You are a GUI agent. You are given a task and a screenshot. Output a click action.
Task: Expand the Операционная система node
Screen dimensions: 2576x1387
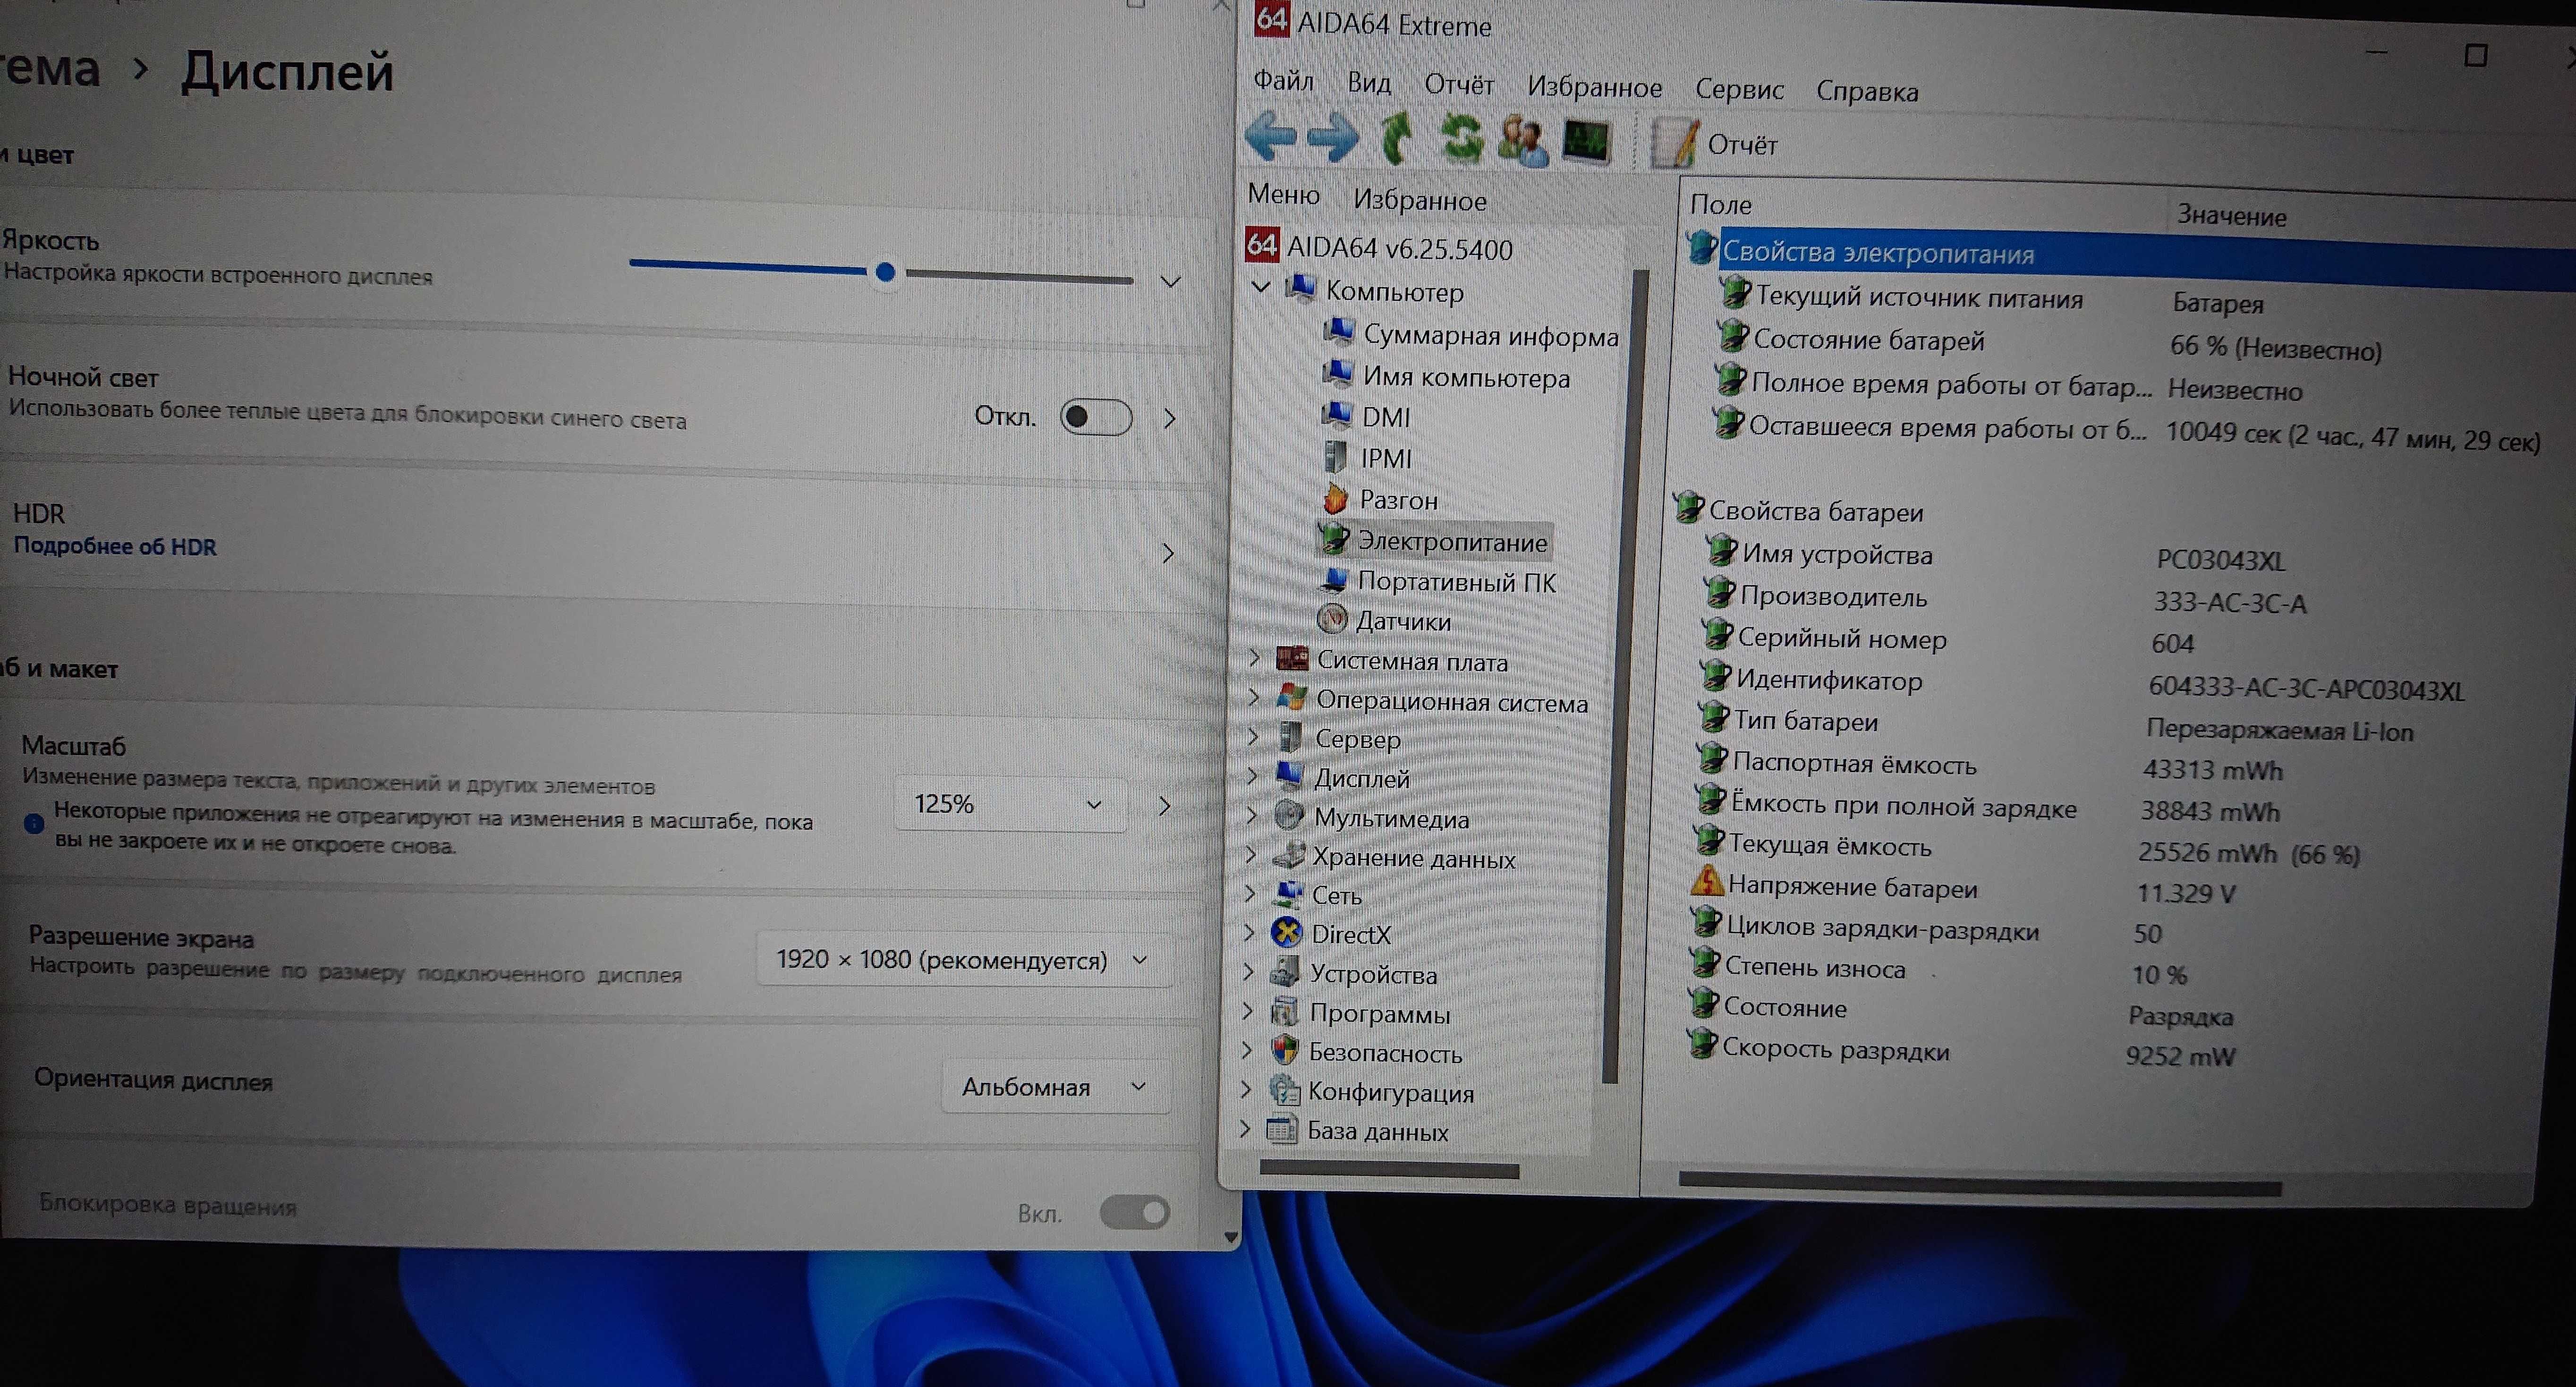click(x=1254, y=698)
